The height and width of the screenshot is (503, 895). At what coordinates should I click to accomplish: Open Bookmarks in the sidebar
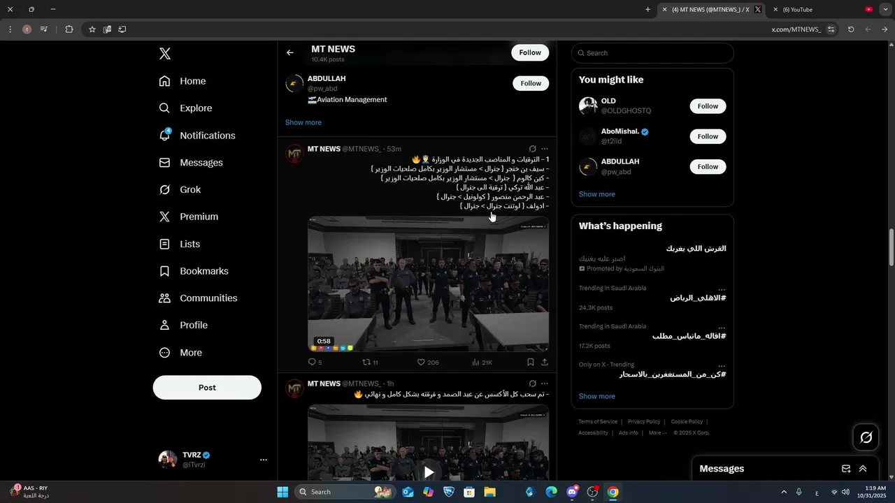coord(194,271)
